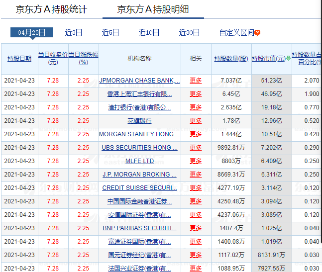Switch to the 京东方A持股统计 tab
This screenshot has width=322, height=272.
point(52,9)
